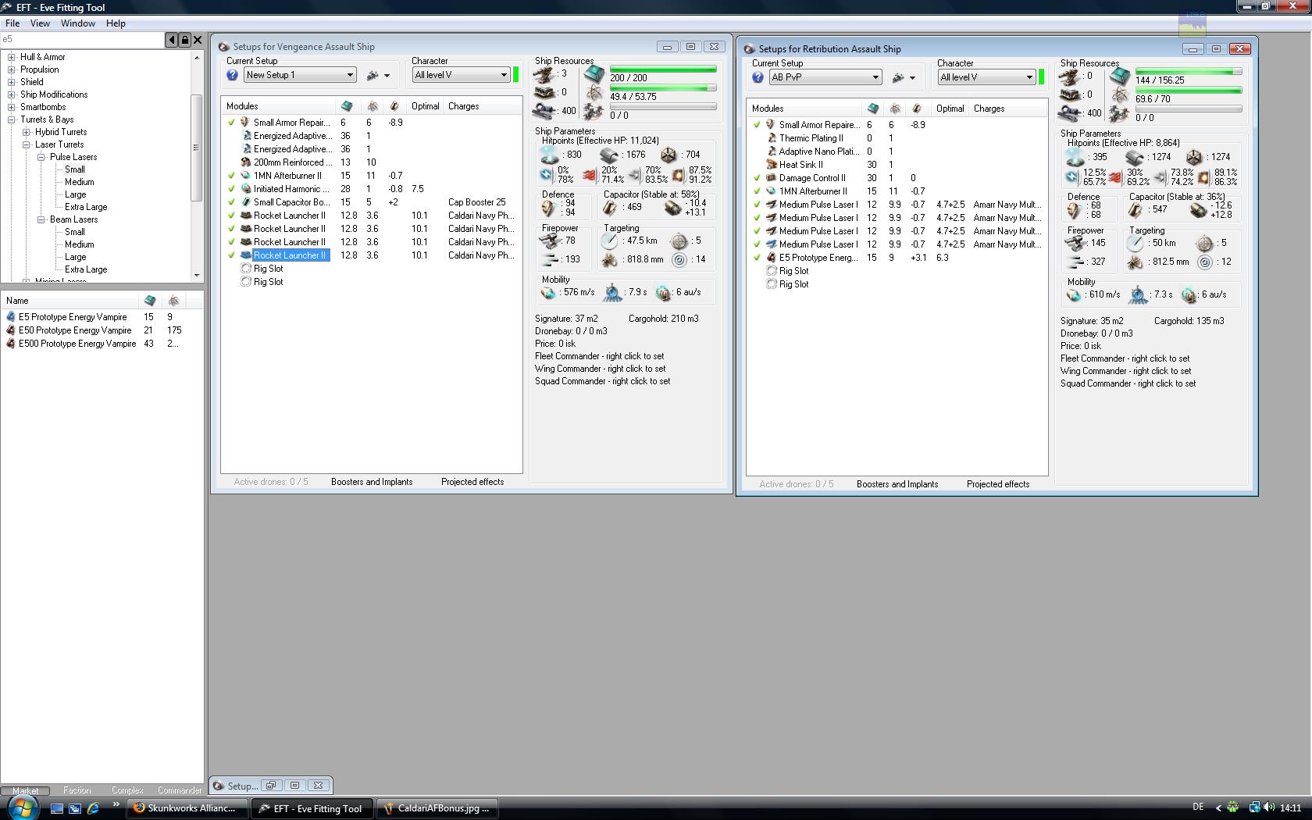Open the Windows Start orb

[x=23, y=808]
